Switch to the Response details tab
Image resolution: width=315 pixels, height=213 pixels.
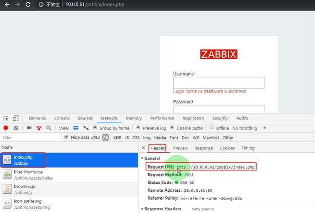(x=204, y=148)
